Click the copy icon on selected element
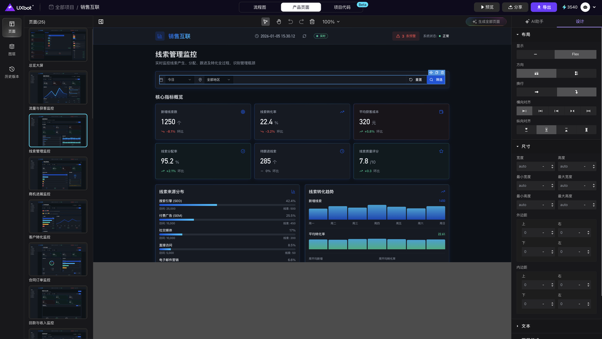Viewport: 602px width, 339px height. (x=436, y=73)
